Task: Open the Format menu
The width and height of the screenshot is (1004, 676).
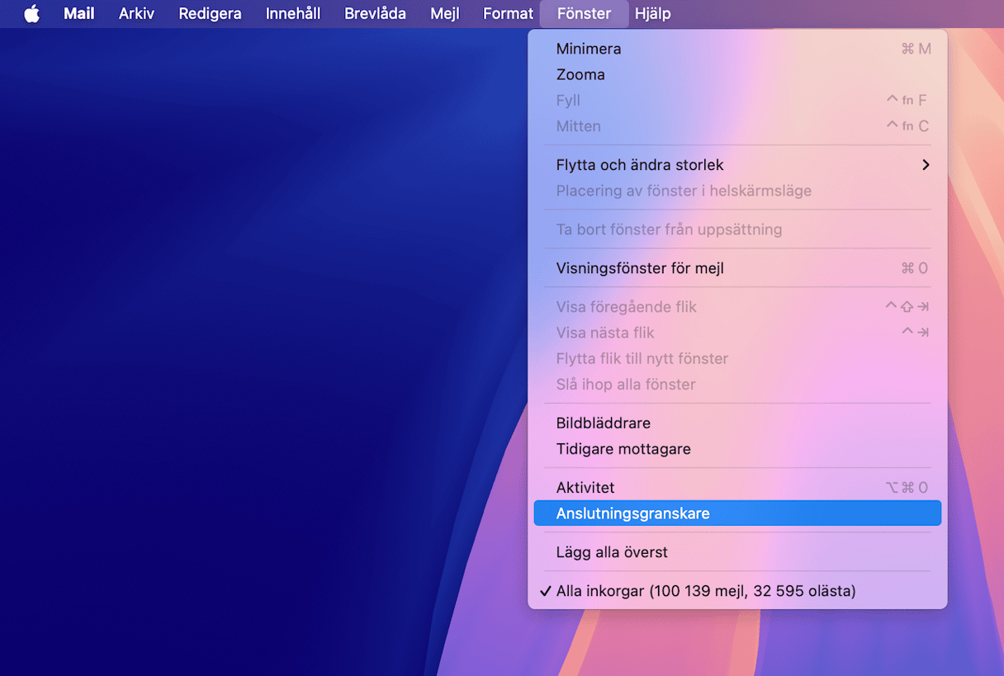Action: point(508,14)
